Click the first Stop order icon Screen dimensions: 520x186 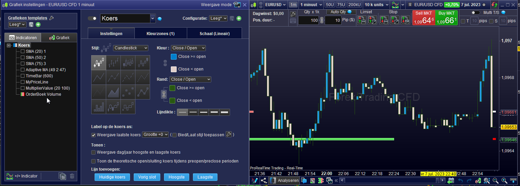[384, 20]
